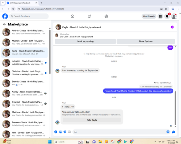The image size is (181, 144).
Task: Go back with the browser back arrow
Action: [x=3, y=9]
